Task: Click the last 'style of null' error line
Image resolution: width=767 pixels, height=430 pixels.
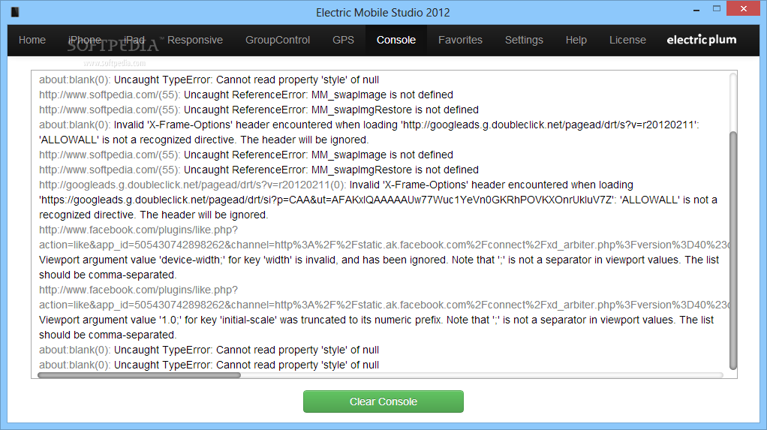Action: 209,365
